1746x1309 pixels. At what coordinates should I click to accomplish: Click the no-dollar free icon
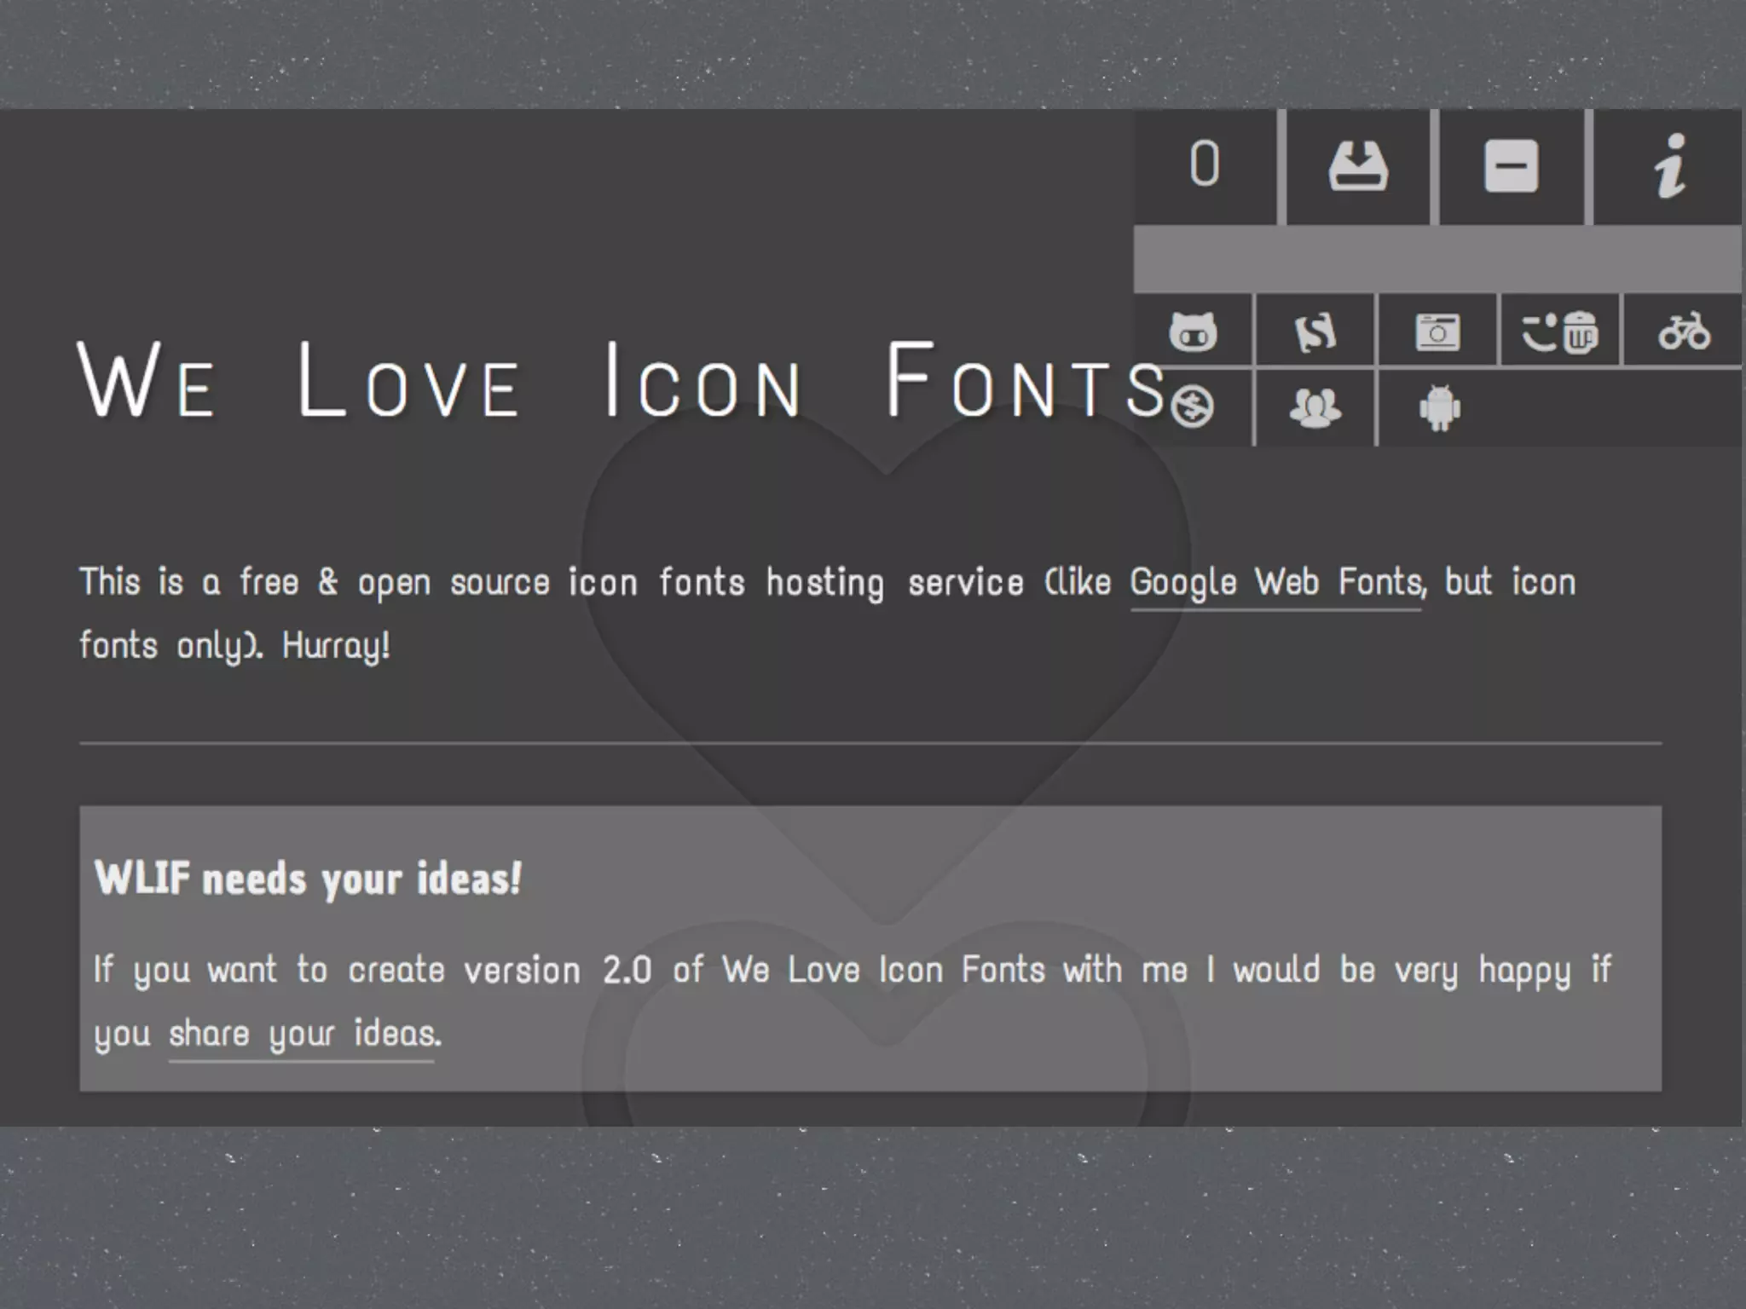click(x=1192, y=407)
